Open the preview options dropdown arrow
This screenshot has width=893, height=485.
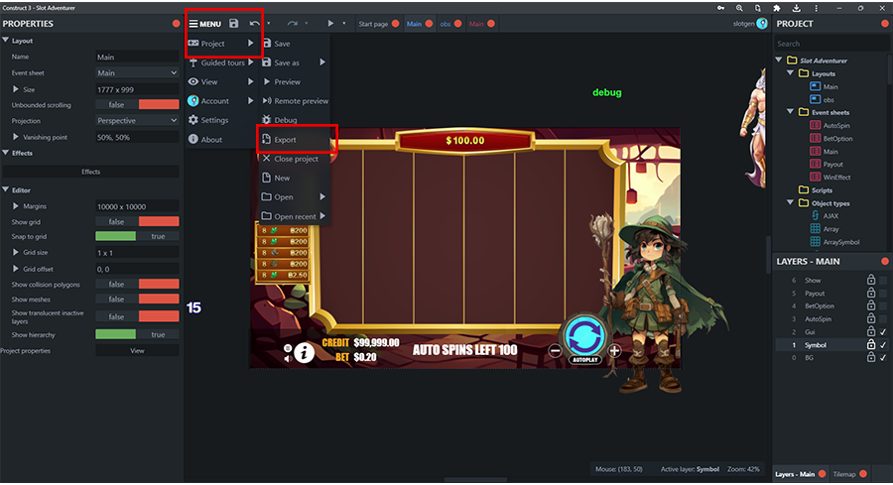(344, 24)
